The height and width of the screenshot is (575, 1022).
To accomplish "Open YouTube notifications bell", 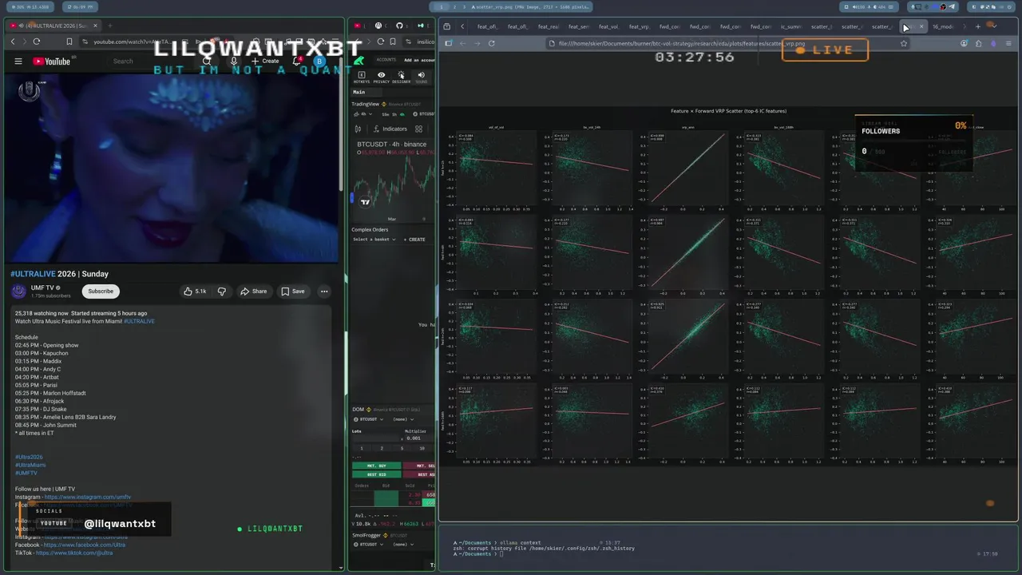I will tap(298, 61).
